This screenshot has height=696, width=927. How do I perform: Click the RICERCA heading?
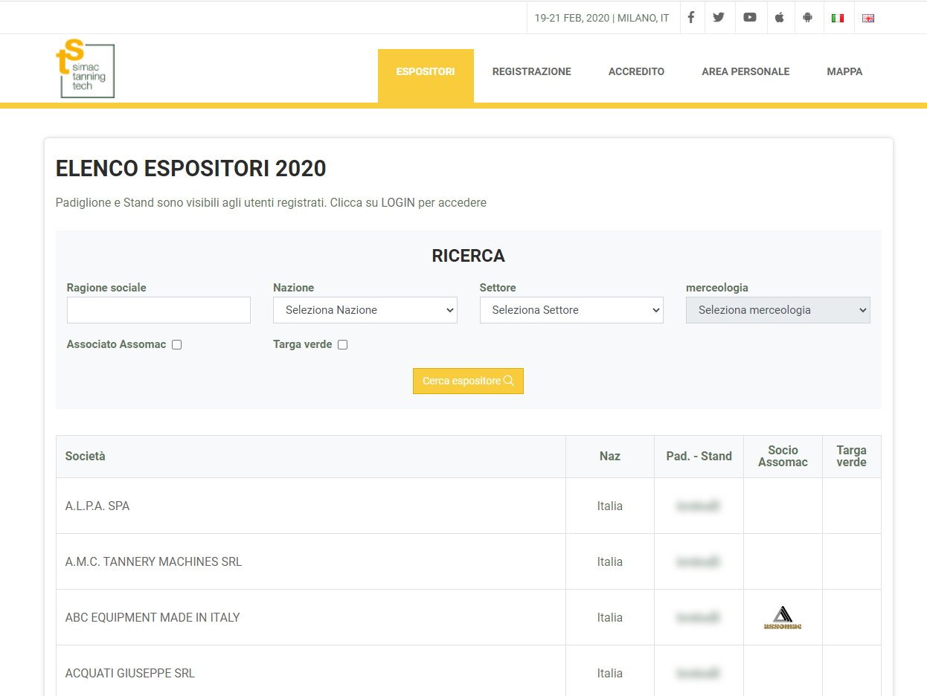pyautogui.click(x=469, y=256)
